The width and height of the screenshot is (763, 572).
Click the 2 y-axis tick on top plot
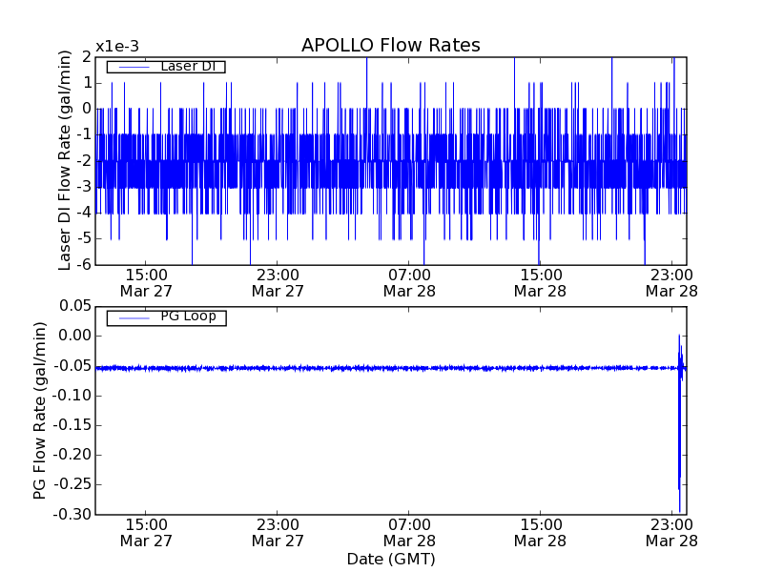(86, 57)
